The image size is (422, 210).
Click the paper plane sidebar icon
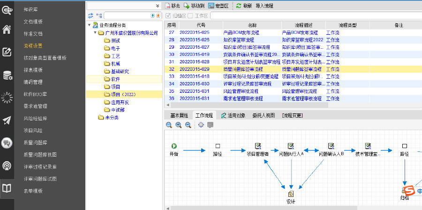pyautogui.click(x=7, y=120)
